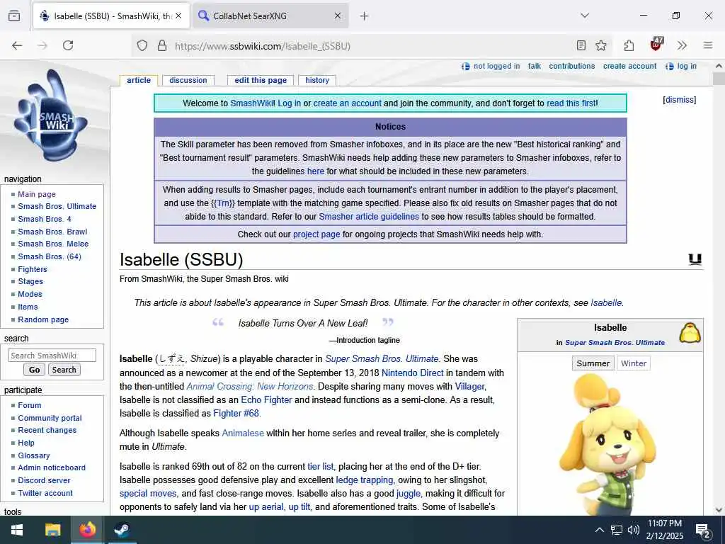Open the talk link in header
Image resolution: width=725 pixels, height=544 pixels.
point(535,66)
